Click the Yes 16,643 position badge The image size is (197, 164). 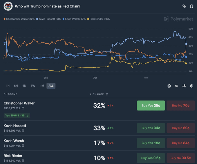tap(17, 115)
